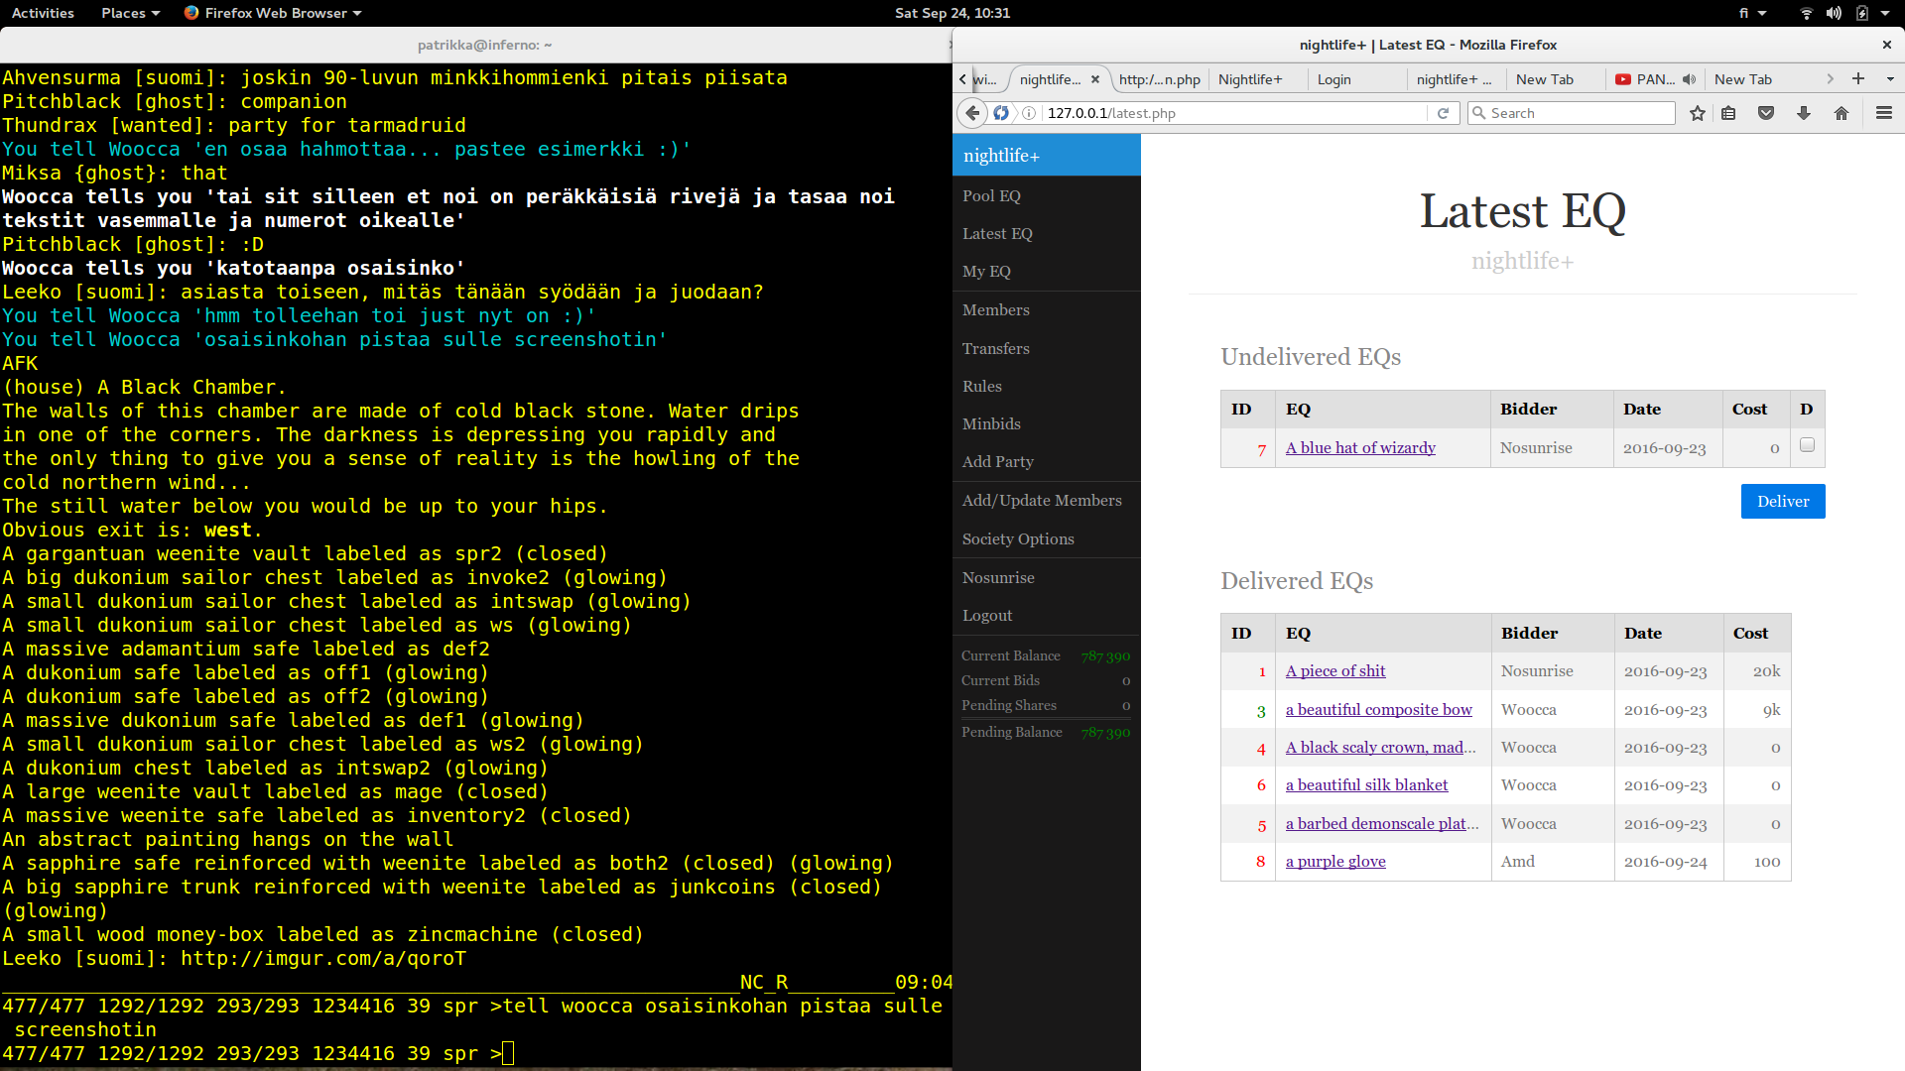Open the list-all-tabs dropdown arrow

(1890, 79)
